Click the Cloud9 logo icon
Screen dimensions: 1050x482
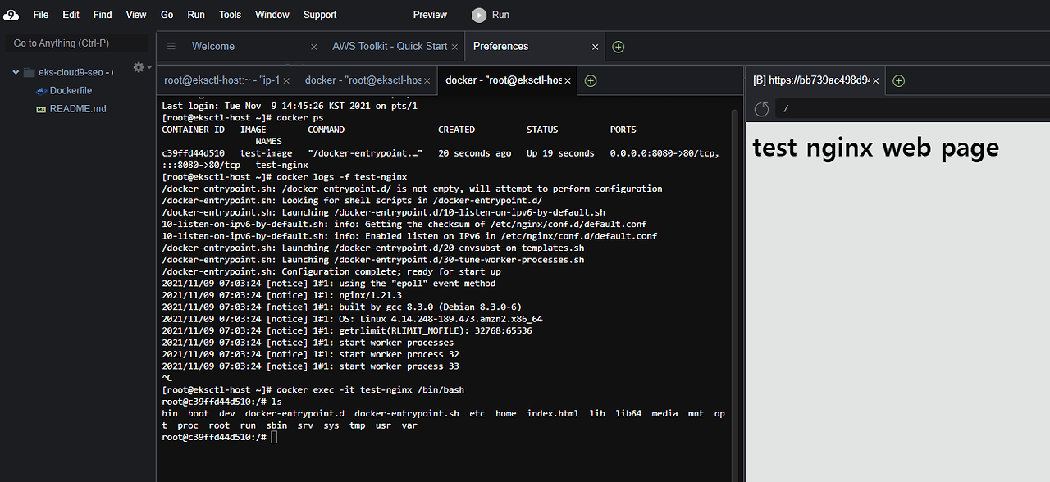point(11,14)
